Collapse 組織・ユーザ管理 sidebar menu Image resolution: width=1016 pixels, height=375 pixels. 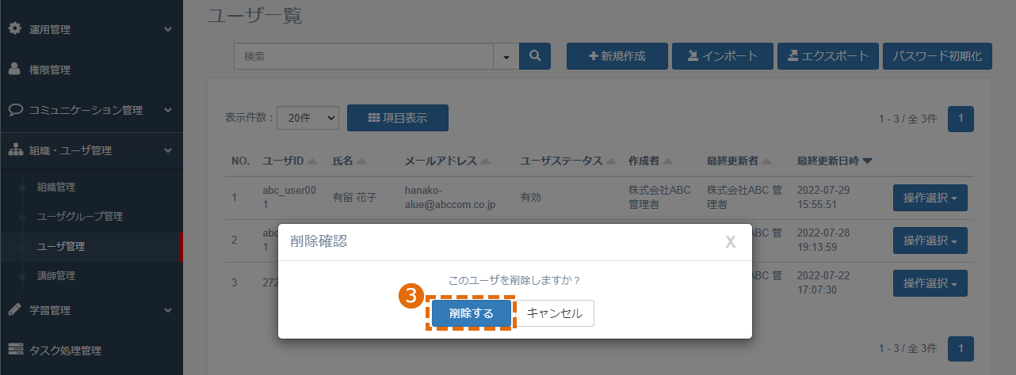91,150
